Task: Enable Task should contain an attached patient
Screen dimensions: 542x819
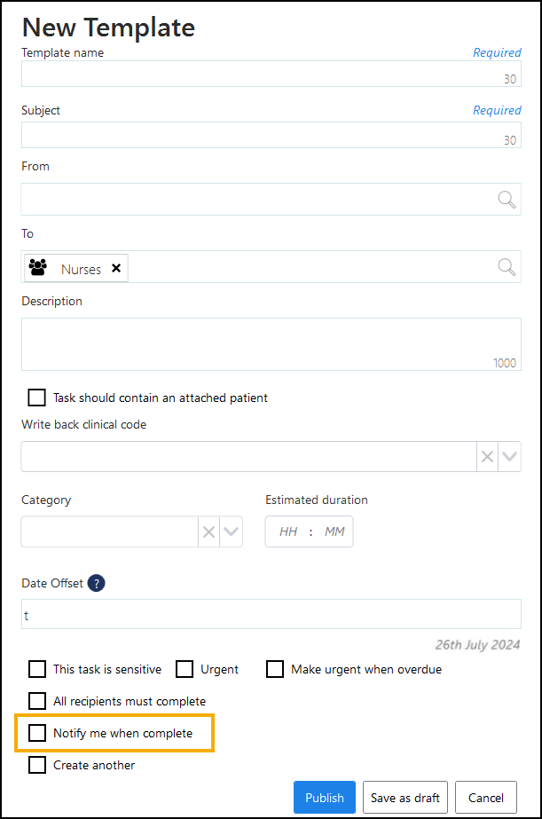Action: 37,398
